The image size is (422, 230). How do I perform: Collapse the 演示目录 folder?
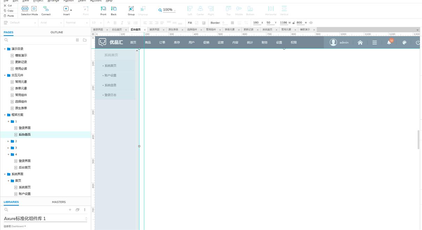[5, 49]
